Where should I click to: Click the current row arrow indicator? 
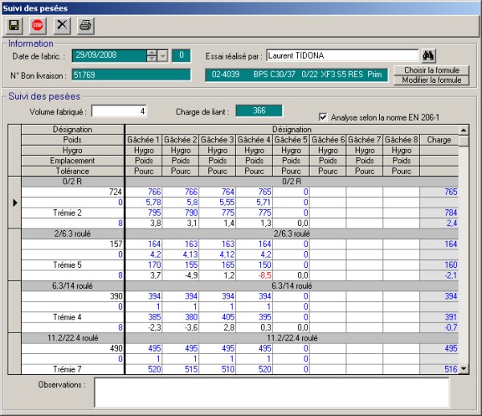[x=14, y=203]
